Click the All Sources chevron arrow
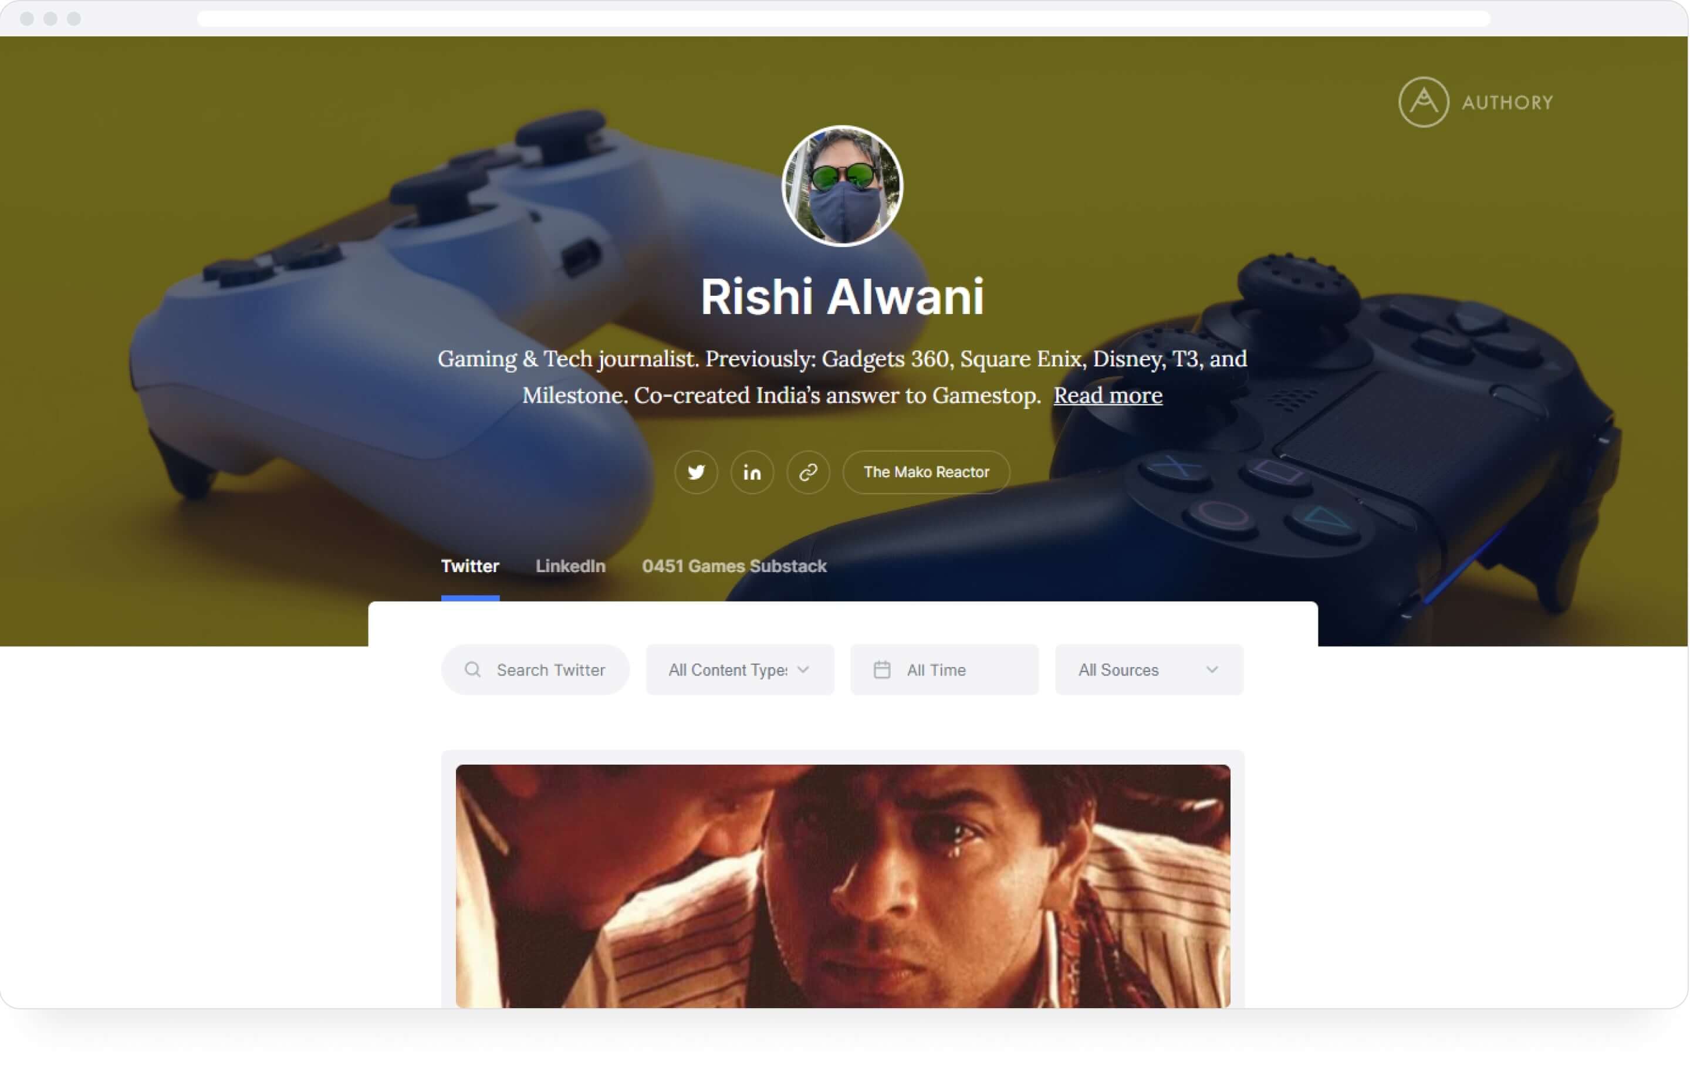This screenshot has width=1690, height=1068. [x=1212, y=670]
